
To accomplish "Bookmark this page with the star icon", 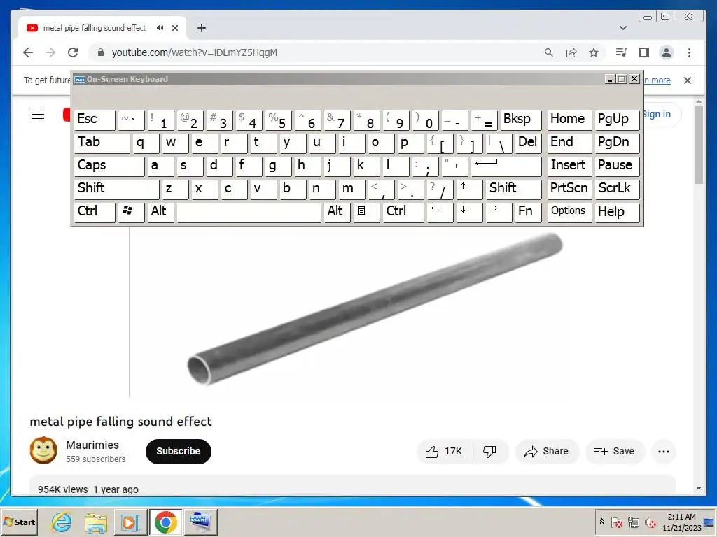I will pyautogui.click(x=594, y=52).
